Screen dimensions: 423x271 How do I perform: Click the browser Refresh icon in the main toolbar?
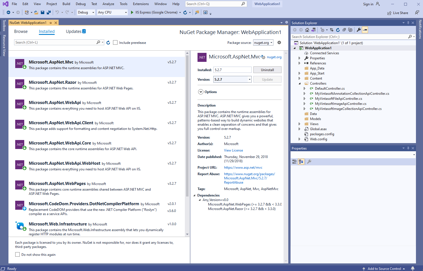pos(185,12)
